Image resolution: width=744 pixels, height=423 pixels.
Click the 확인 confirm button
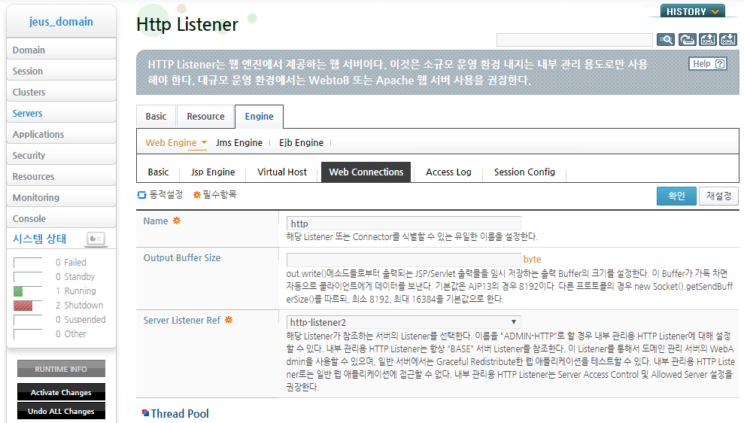pos(676,196)
